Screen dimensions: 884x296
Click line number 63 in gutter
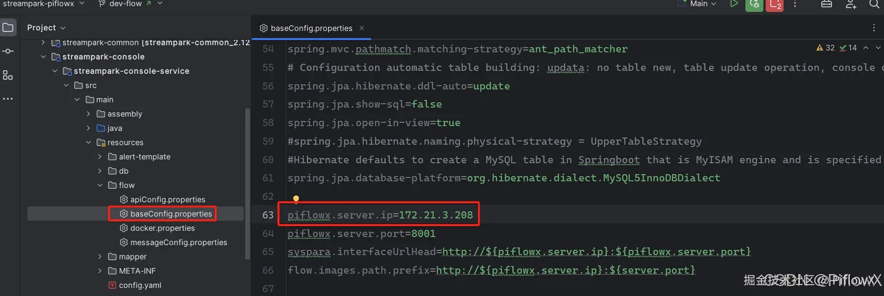[268, 215]
